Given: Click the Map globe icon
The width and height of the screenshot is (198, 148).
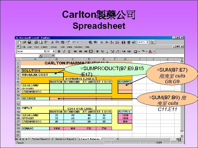Looking at the screenshot, I should point(128,42).
